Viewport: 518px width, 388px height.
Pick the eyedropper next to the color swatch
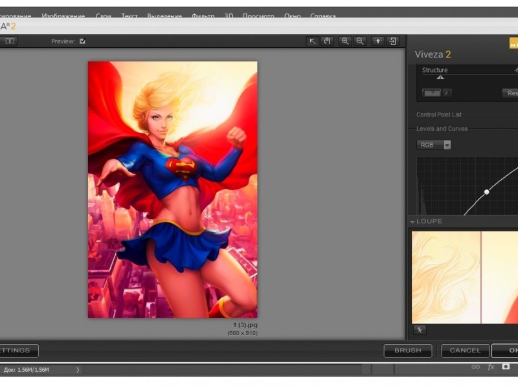coord(447,92)
